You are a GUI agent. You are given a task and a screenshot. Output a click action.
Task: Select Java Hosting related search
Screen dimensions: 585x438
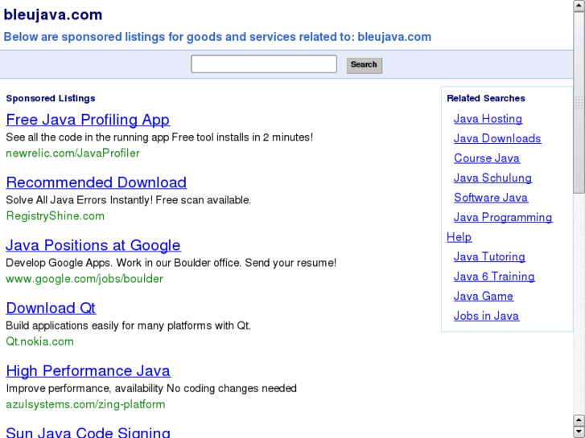(488, 119)
